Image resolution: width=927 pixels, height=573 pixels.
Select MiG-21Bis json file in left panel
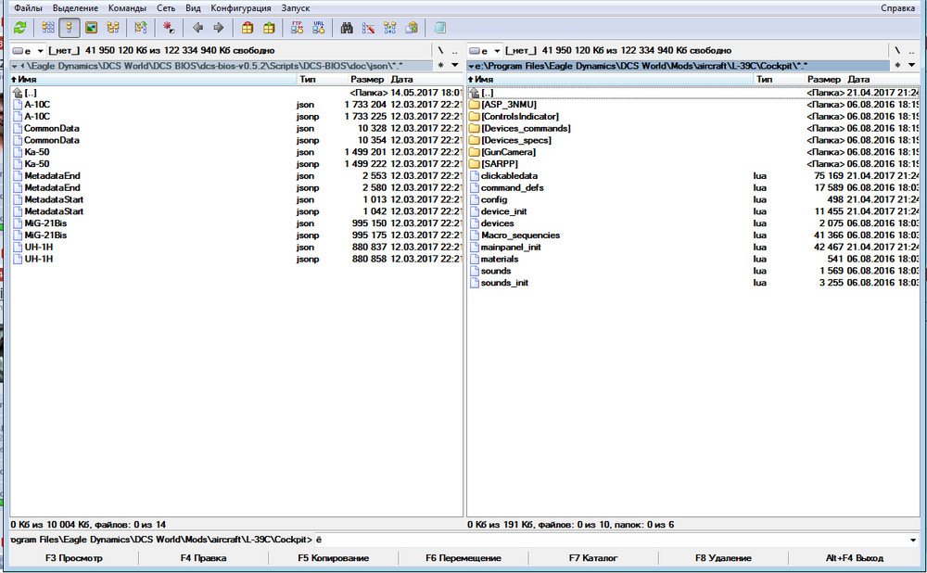(x=236, y=223)
